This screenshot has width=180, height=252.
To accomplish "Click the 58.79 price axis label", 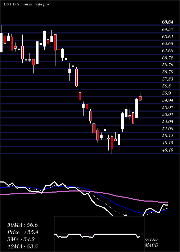I will pyautogui.click(x=168, y=72).
